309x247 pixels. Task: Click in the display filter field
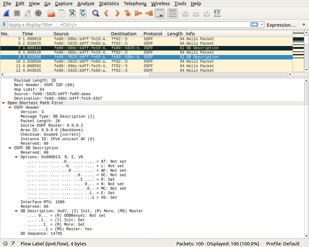[x=128, y=25]
